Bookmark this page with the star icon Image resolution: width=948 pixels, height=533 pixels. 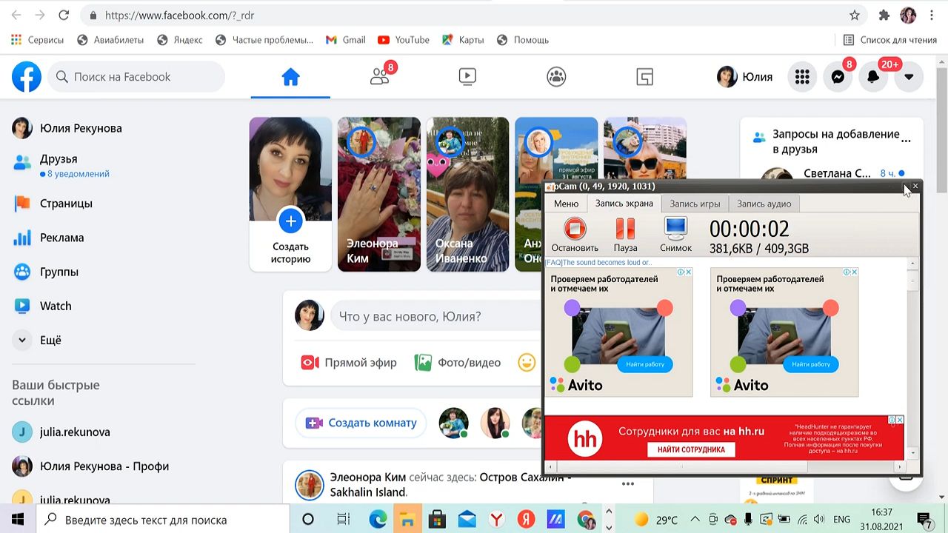[855, 16]
